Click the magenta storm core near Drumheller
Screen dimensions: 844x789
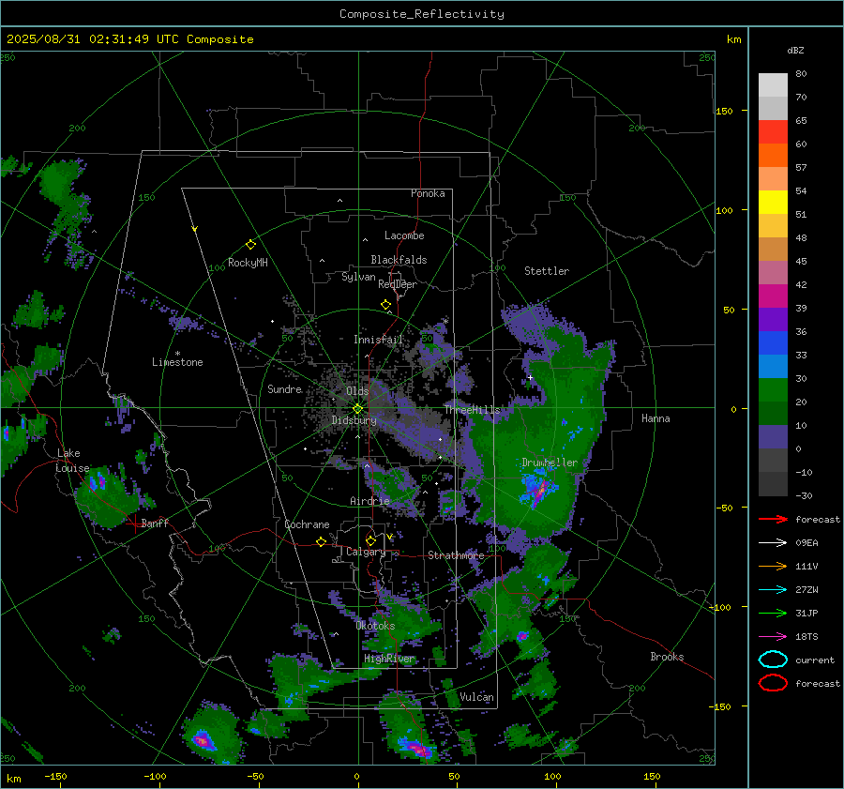[540, 490]
